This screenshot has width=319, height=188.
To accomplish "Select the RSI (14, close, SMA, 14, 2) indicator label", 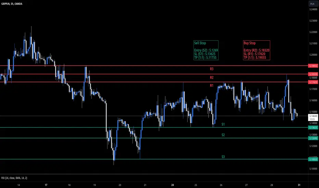I will (14, 178).
